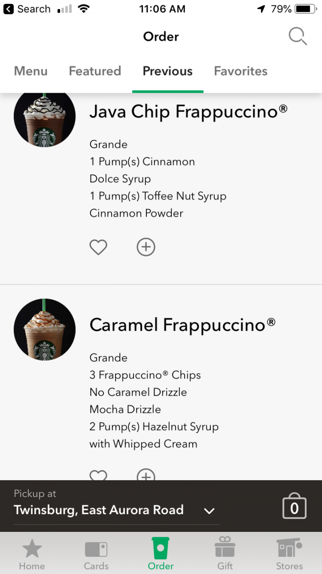Open the Stores locator
The image size is (322, 574).
289,554
